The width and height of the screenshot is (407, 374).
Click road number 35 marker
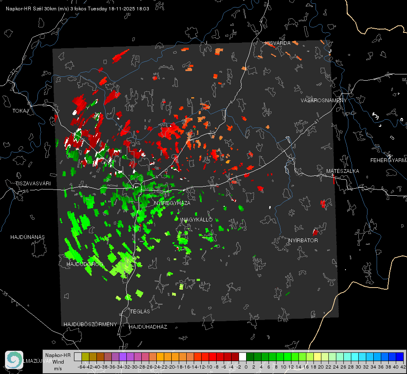pyautogui.click(x=5, y=294)
